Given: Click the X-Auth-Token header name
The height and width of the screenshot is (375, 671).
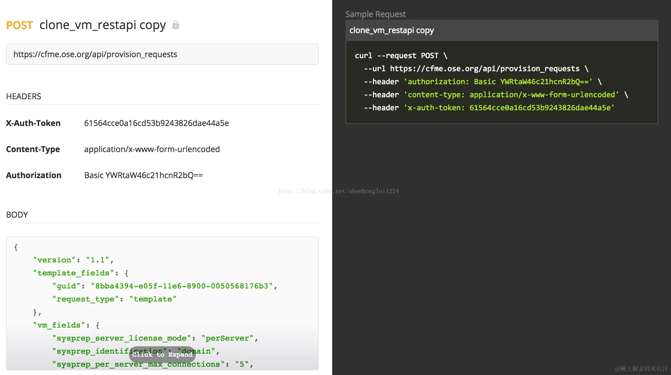Looking at the screenshot, I should click(x=33, y=123).
